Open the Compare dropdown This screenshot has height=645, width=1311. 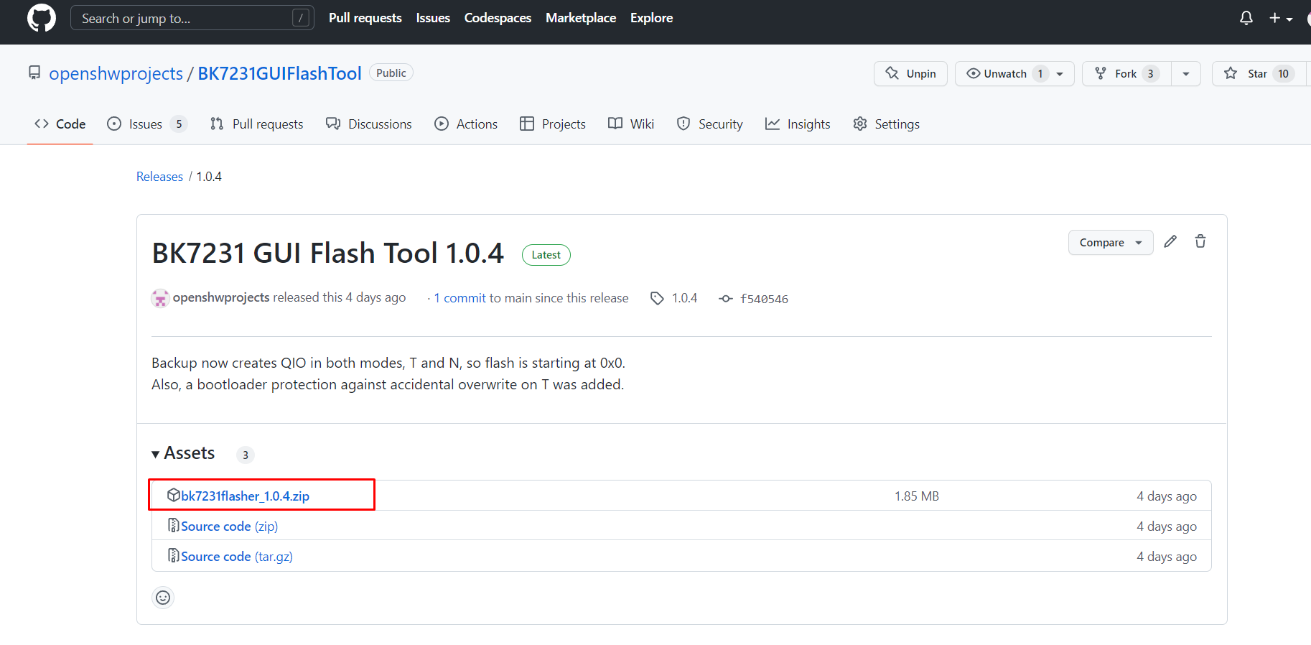(1111, 243)
